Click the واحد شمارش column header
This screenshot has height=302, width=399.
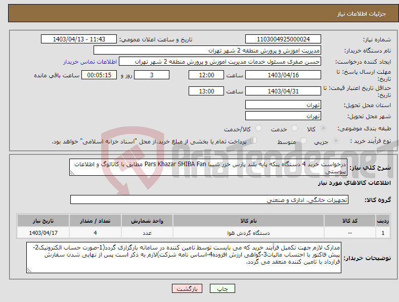point(147,221)
